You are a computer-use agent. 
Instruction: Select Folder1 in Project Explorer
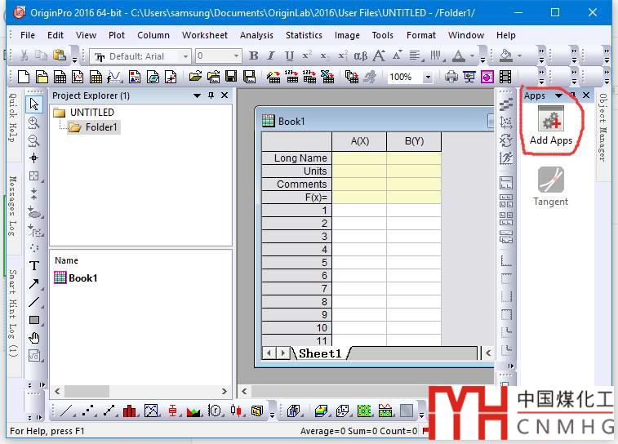(x=101, y=127)
